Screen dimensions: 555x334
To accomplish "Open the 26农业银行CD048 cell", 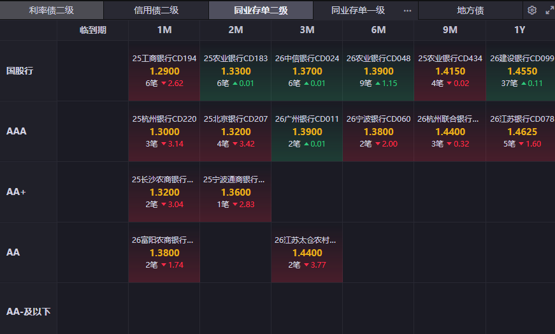I will coord(378,71).
